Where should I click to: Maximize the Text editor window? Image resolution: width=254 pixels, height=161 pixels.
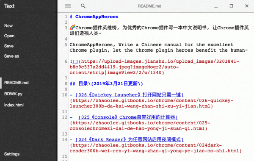point(231,6)
